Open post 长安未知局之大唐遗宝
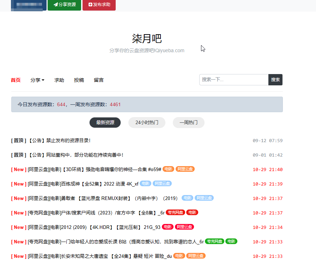 (99, 256)
